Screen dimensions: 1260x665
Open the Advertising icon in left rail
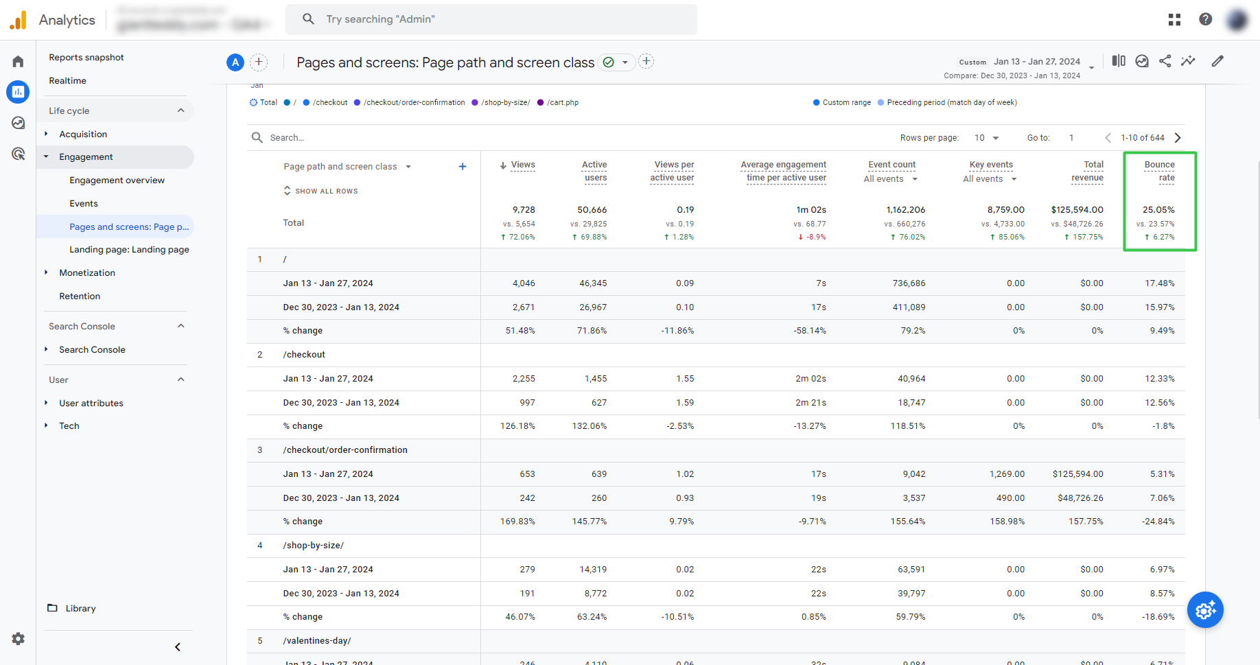pyautogui.click(x=18, y=154)
